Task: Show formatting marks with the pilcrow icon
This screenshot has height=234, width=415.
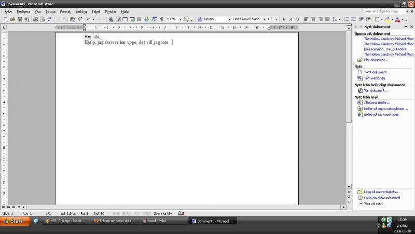Action: [161, 19]
